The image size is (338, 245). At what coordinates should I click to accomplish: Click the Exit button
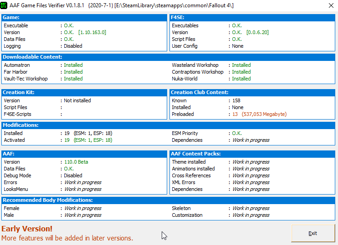(x=313, y=233)
